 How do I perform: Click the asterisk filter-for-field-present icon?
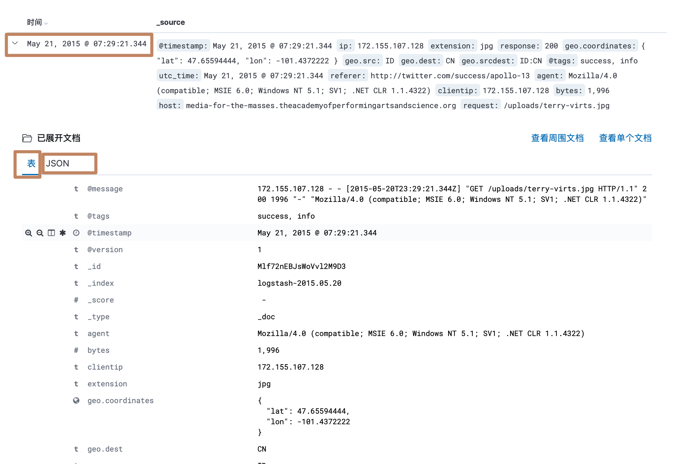coord(63,233)
